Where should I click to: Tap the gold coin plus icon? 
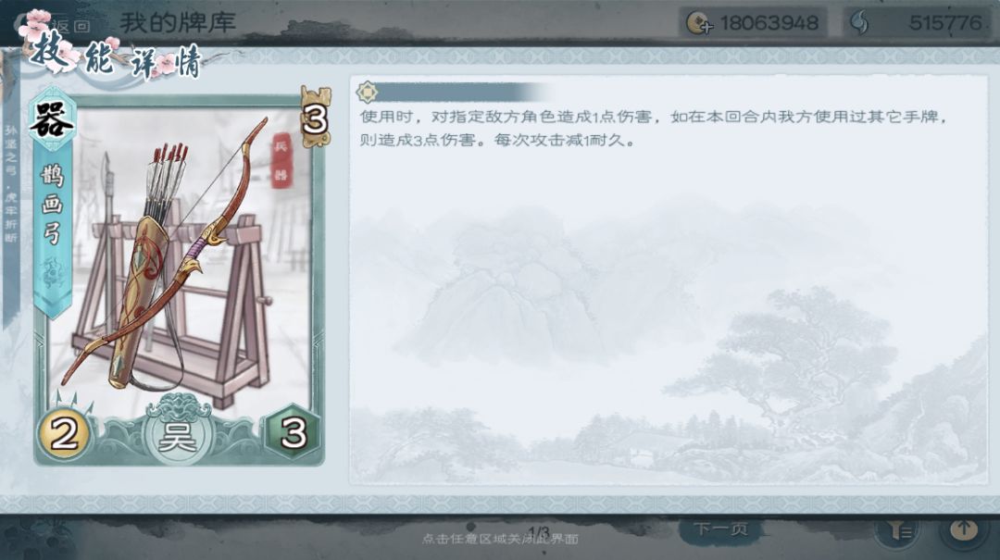pyautogui.click(x=699, y=24)
